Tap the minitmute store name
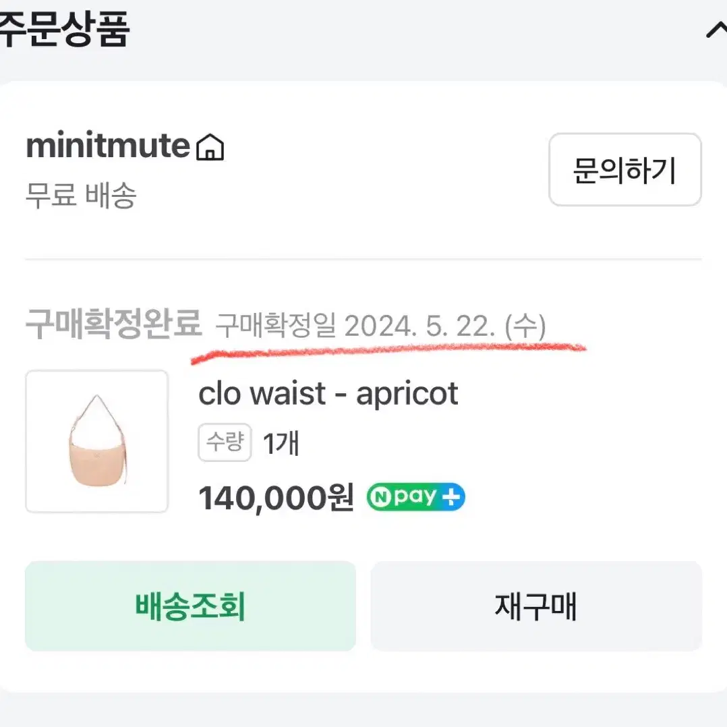This screenshot has width=727, height=727. (108, 146)
